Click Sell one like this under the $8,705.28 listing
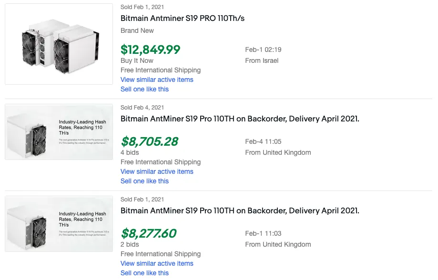Image resolution: width=438 pixels, height=280 pixels. (144, 181)
